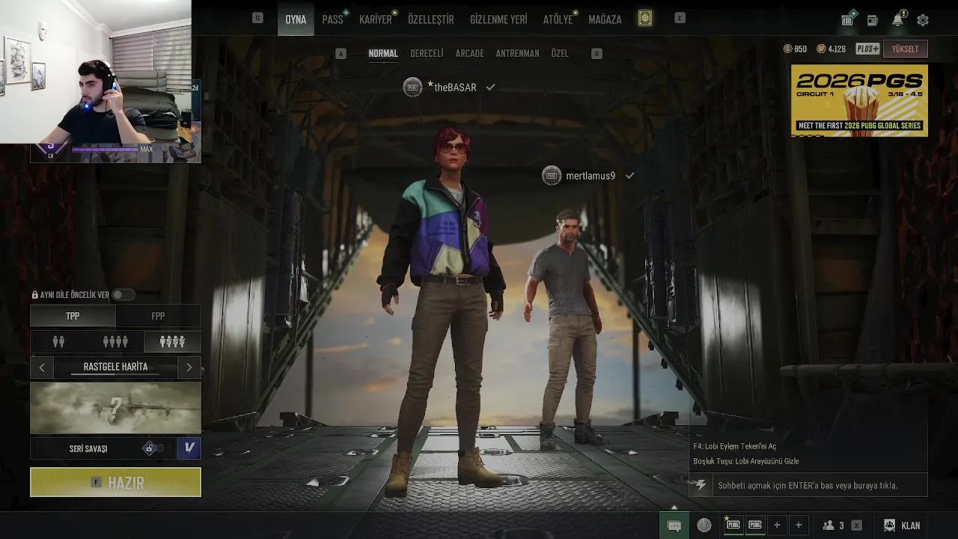Screen dimensions: 958x539
Task: Click the E key next-tab indicator
Action: click(680, 18)
